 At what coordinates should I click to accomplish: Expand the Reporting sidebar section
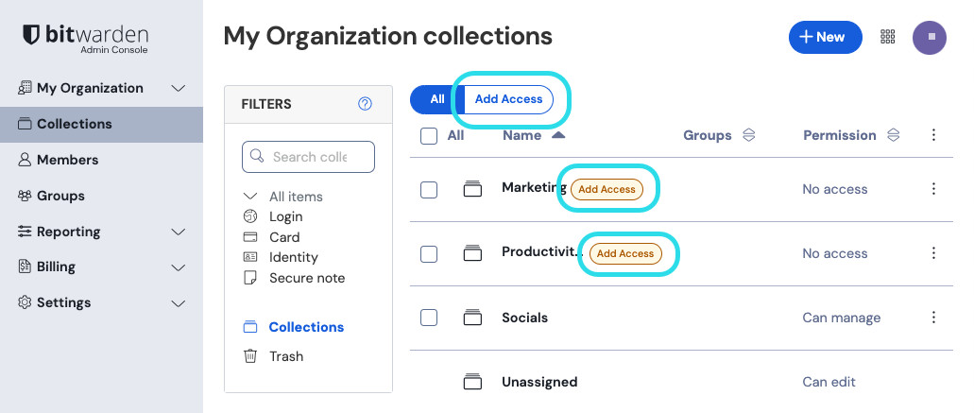[178, 232]
